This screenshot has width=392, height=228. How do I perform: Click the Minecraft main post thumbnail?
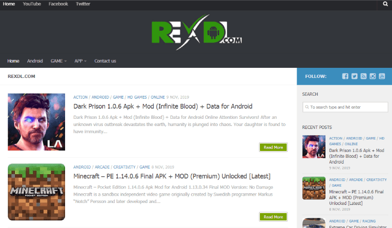point(37,192)
